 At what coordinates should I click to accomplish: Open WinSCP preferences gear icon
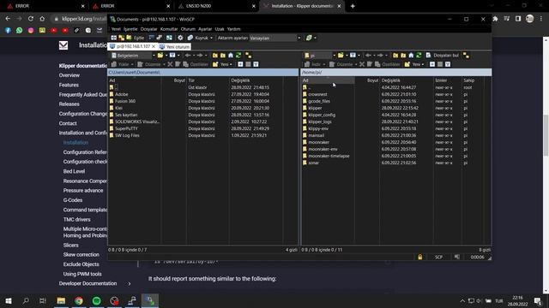[x=180, y=38]
